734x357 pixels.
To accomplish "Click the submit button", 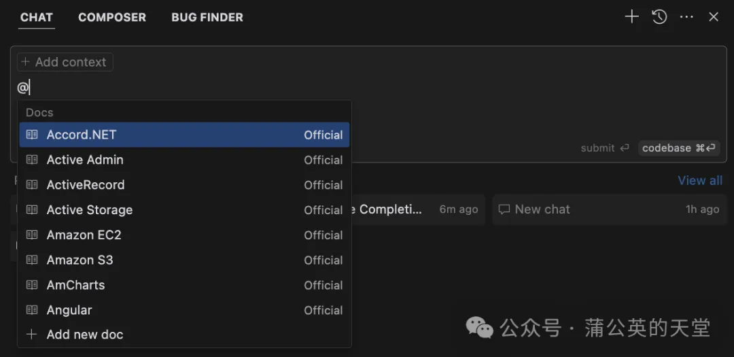I will point(605,148).
